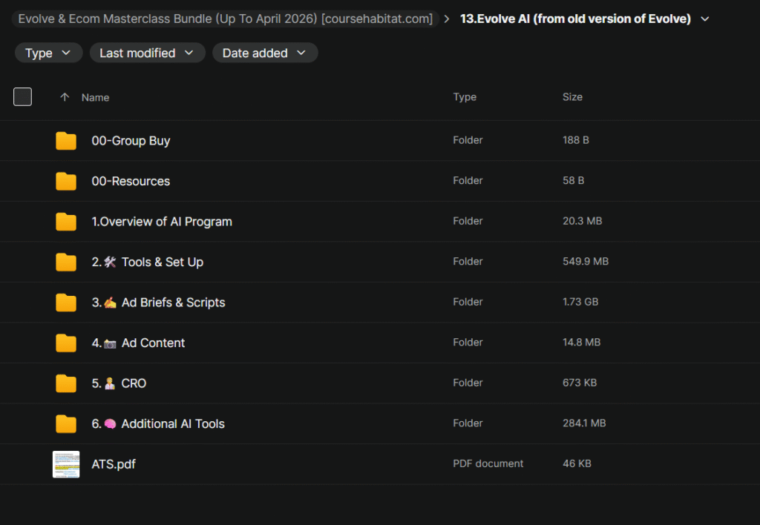Sort by the Type column header
This screenshot has width=760, height=525.
(x=465, y=97)
